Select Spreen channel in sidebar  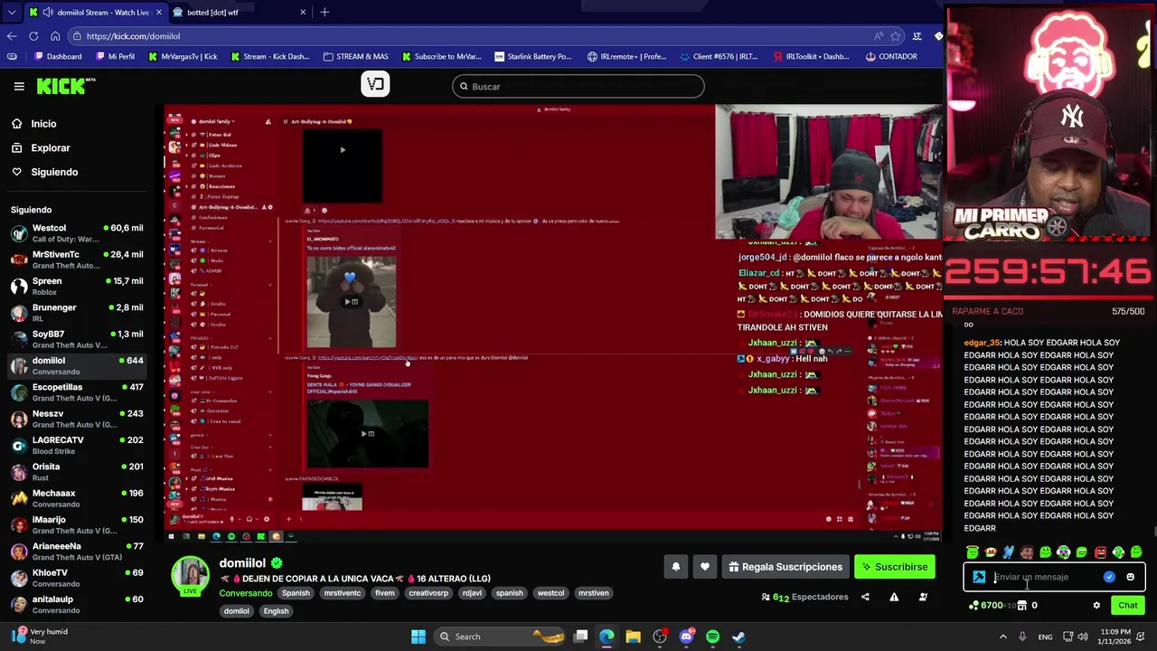78,286
